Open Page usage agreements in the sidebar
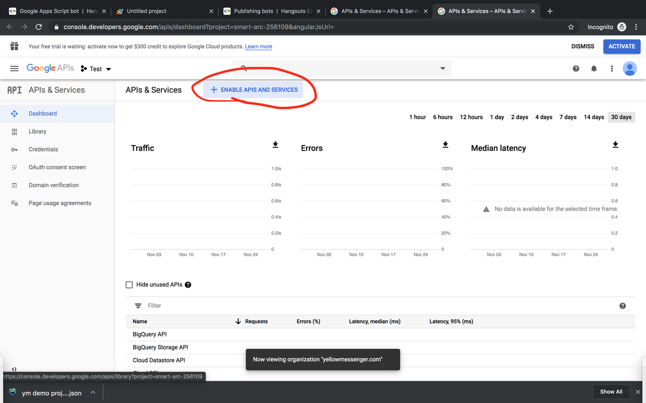Screen dimensions: 646x403 (x=57, y=203)
